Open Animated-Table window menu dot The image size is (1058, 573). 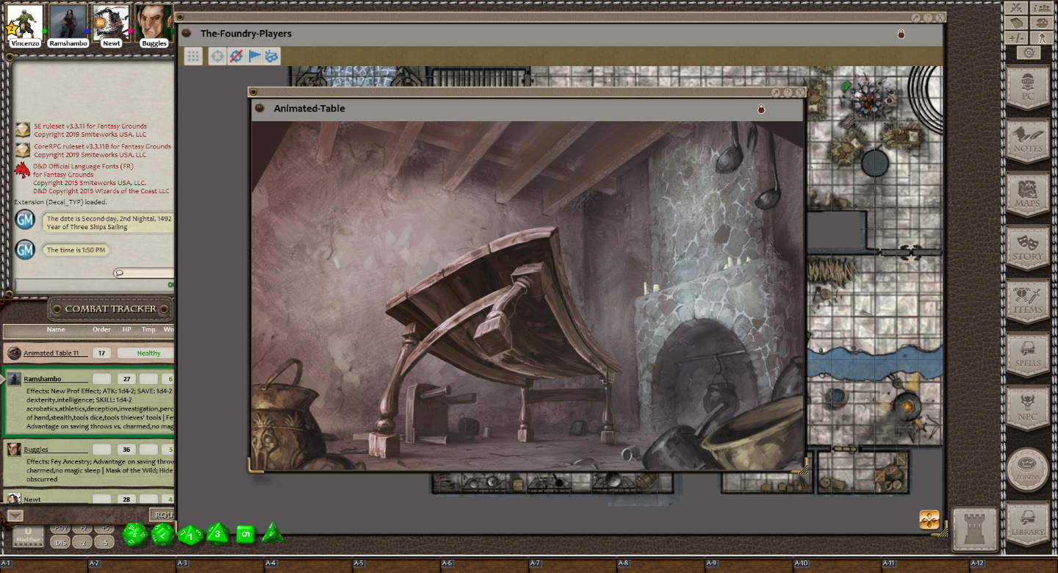point(259,108)
